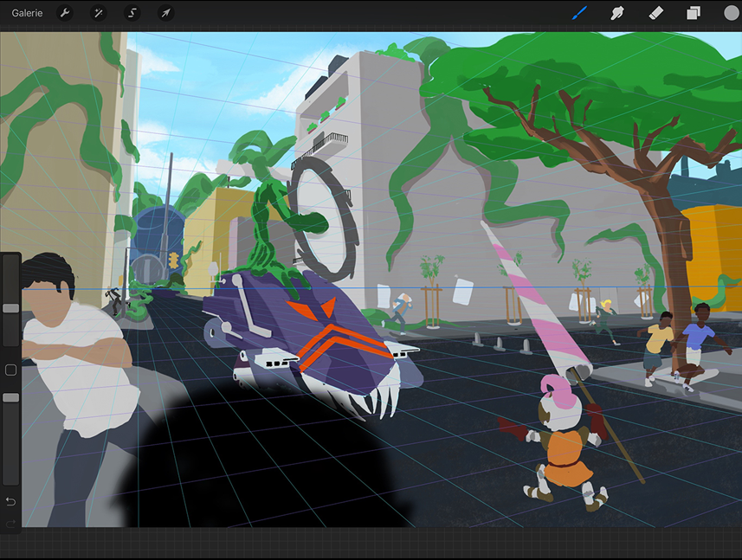Undo the last stroke
The width and height of the screenshot is (742, 560).
click(10, 502)
